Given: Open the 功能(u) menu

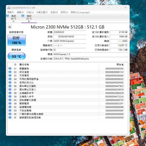Looking at the screenshot, I should pyautogui.click(x=30, y=12).
